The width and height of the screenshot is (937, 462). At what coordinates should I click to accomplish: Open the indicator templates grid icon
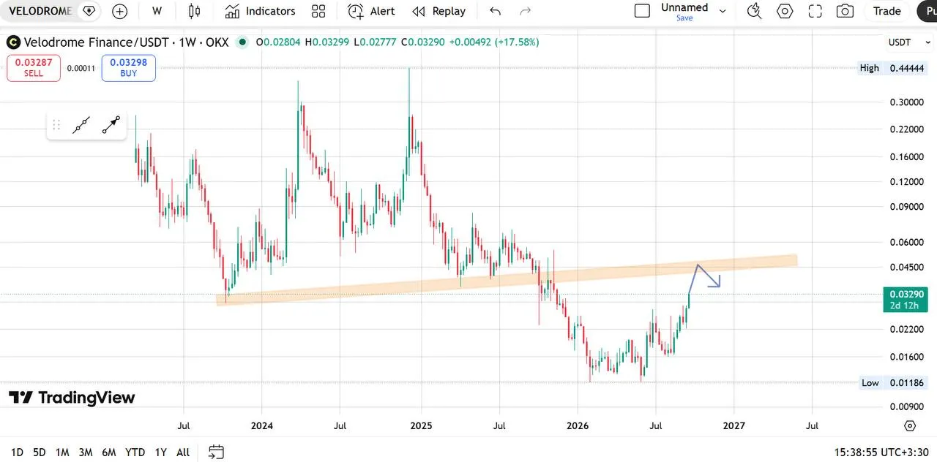[318, 11]
